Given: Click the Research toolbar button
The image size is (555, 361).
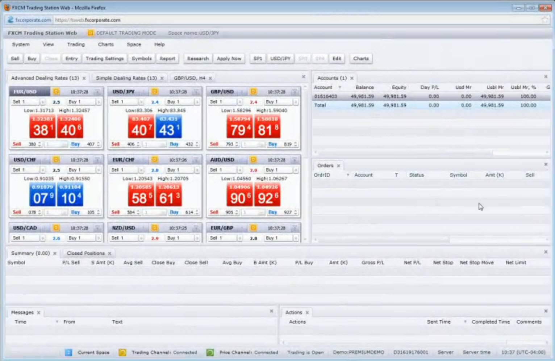Looking at the screenshot, I should point(198,59).
